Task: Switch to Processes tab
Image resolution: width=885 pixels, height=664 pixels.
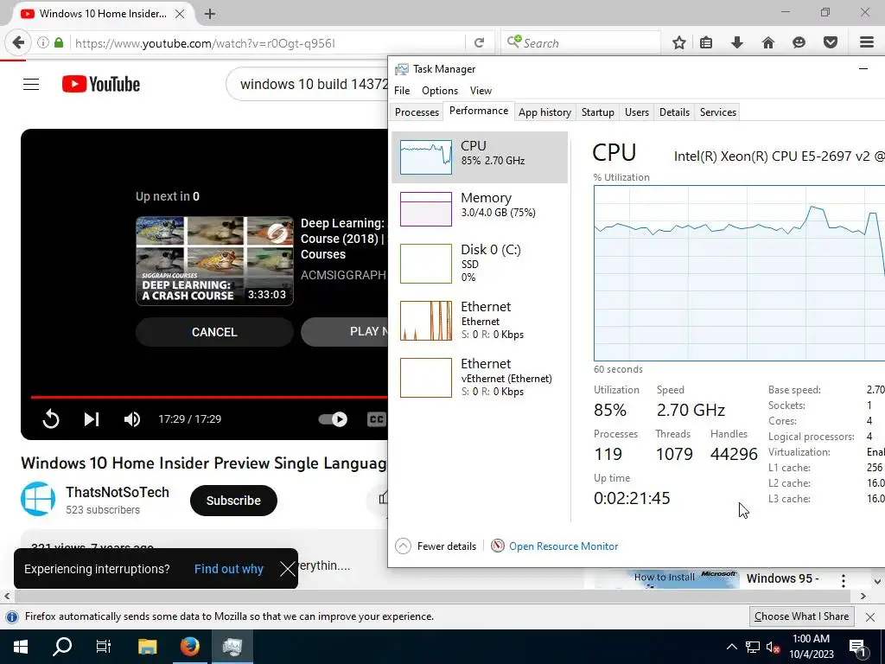Action: [x=417, y=112]
